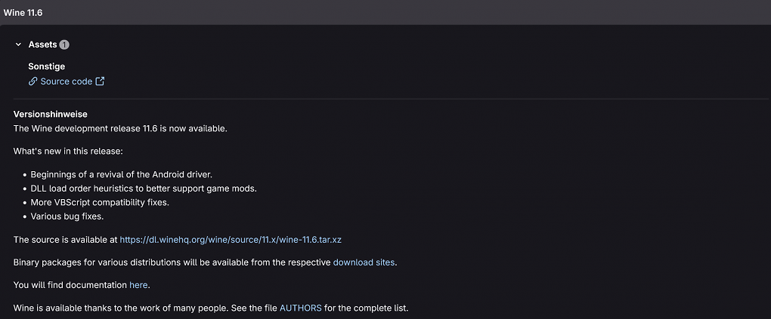771x319 pixels.
Task: Click the "What's new in this release" line
Action: [x=68, y=151]
